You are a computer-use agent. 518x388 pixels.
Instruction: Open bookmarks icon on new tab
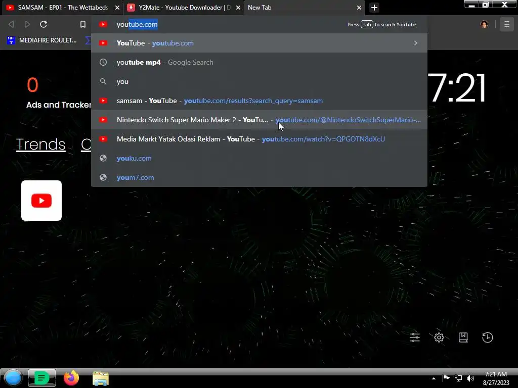463,337
